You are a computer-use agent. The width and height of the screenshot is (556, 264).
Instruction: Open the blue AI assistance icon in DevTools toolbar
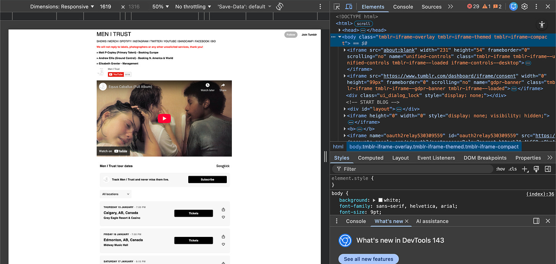click(514, 6)
